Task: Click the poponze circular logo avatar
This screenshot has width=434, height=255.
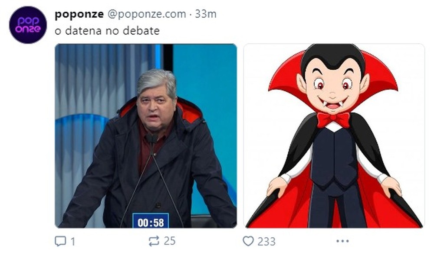Action: [x=27, y=21]
